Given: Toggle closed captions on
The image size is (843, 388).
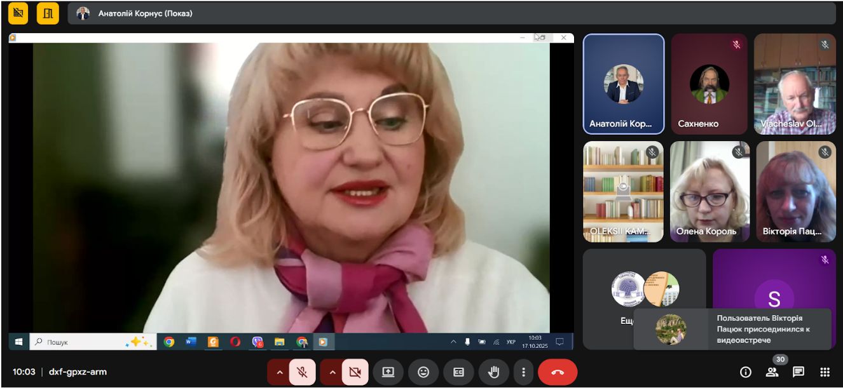Looking at the screenshot, I should [x=458, y=372].
